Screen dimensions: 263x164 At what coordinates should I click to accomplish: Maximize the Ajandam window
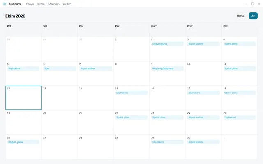click(x=252, y=4)
